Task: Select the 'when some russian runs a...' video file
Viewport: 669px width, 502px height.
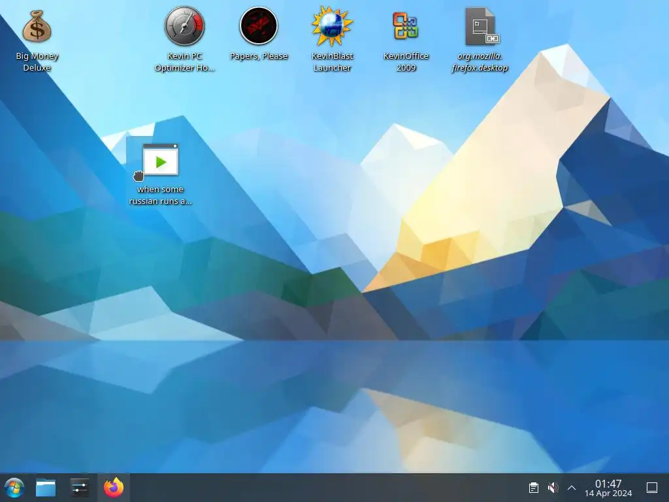Action: point(161,159)
